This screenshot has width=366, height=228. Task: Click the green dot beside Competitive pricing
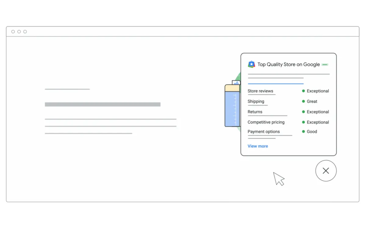tap(303, 122)
